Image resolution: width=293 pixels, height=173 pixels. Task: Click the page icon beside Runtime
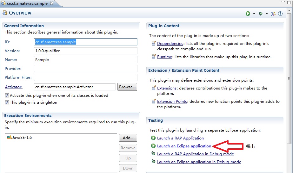pyautogui.click(x=154, y=56)
